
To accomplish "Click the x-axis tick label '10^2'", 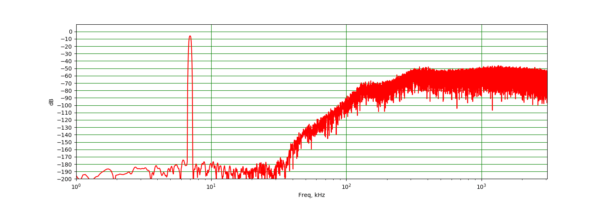I will (x=346, y=186).
